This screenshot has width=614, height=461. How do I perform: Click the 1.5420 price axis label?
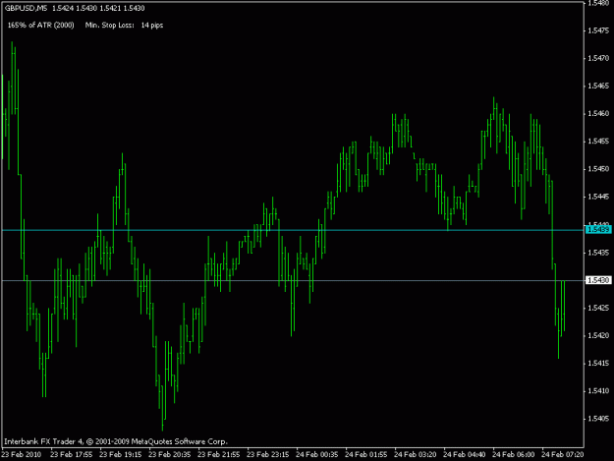[x=598, y=335]
